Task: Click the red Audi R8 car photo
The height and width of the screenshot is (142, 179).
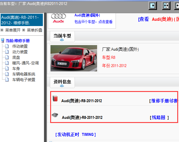Action: 74,58
